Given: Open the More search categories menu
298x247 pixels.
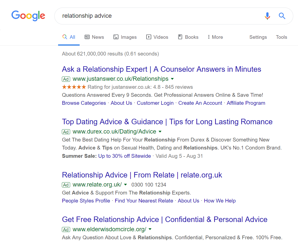Looking at the screenshot, I should (215, 37).
